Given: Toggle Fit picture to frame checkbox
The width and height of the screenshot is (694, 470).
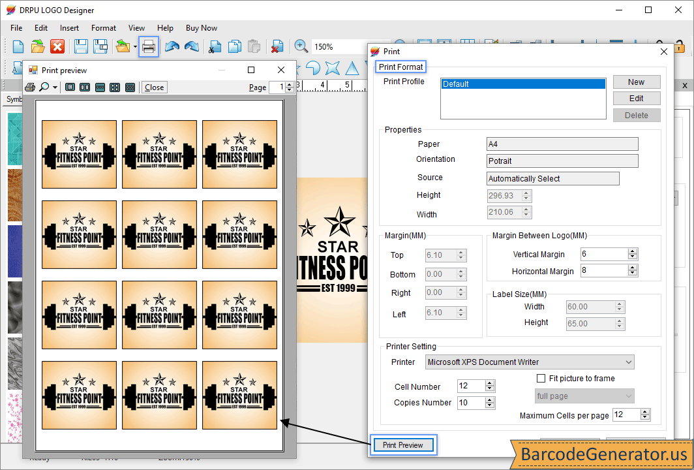Looking at the screenshot, I should tap(541, 379).
